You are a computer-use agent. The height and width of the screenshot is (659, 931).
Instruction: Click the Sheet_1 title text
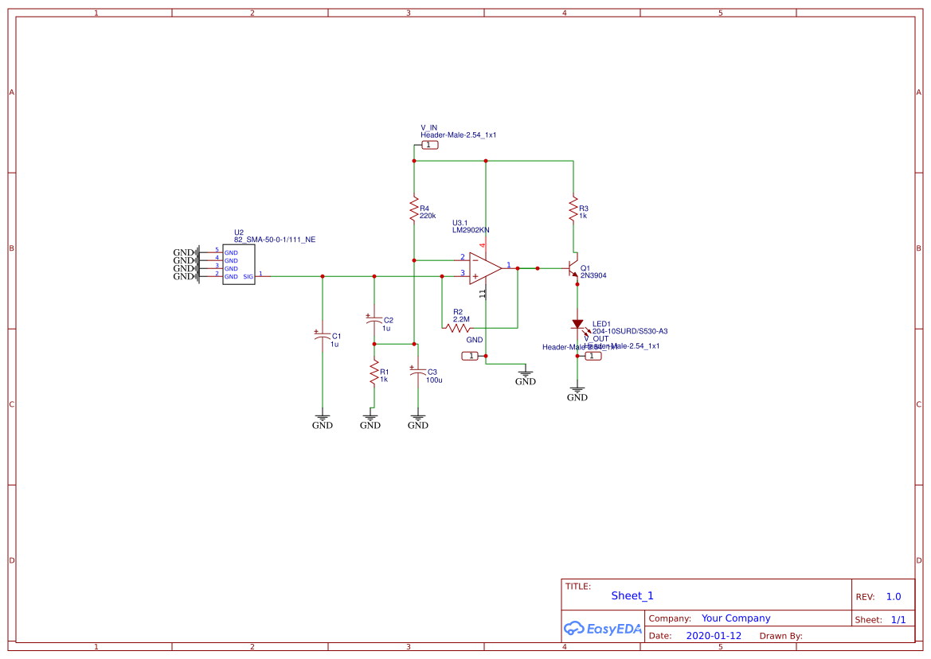coord(631,595)
